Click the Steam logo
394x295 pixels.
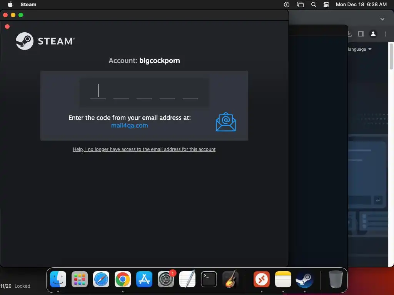[45, 41]
